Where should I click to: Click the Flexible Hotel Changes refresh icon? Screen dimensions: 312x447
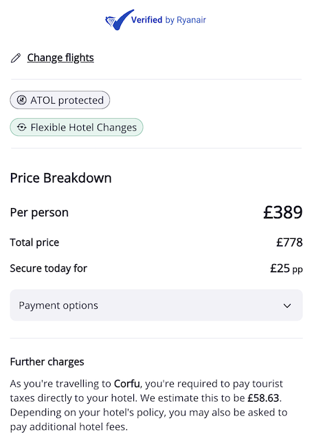[x=22, y=127]
